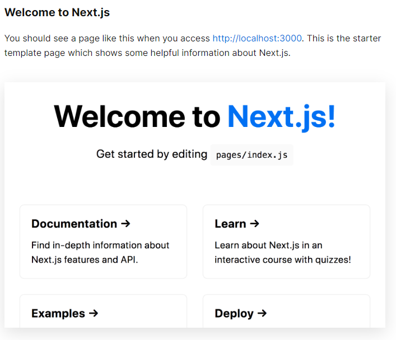Click the arrow icon beside Documentation
This screenshot has height=340, width=396.
click(125, 224)
